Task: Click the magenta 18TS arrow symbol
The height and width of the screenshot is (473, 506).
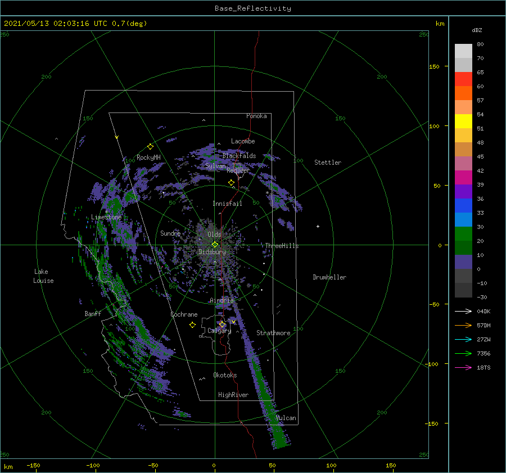Action: coord(463,367)
